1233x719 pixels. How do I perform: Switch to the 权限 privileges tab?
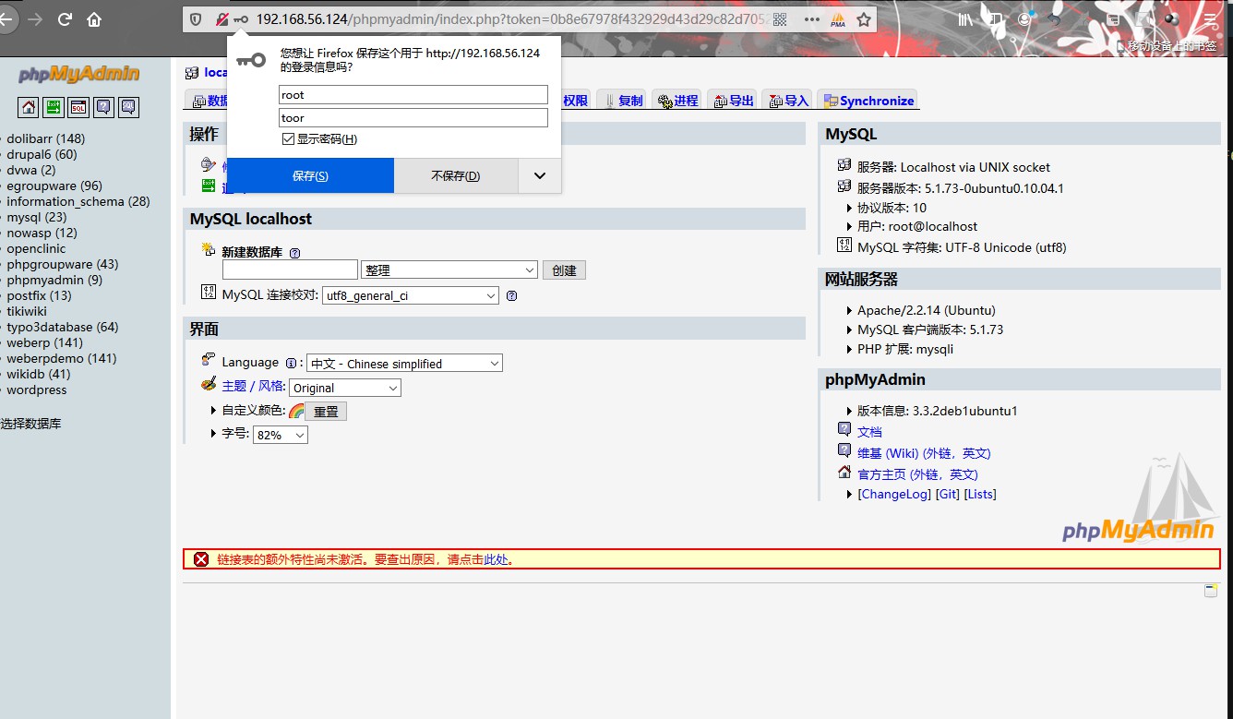pos(575,101)
